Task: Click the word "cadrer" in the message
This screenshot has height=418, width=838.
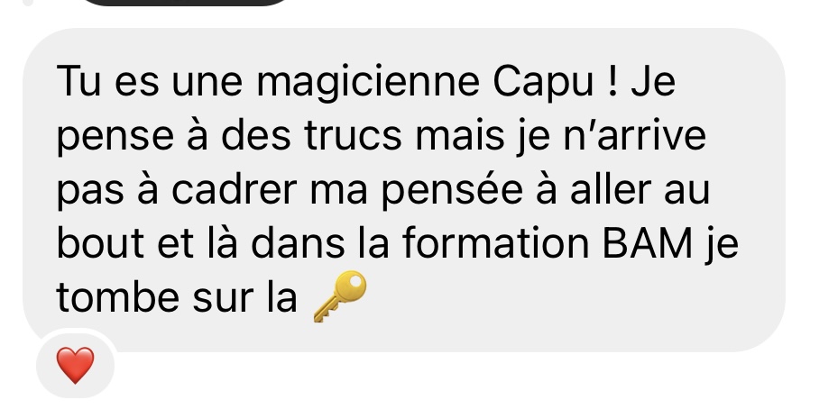Action: 235,189
